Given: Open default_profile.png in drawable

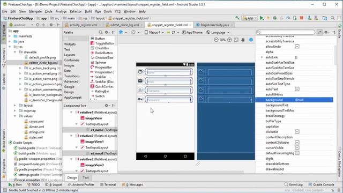Looking at the screenshot, I should pos(42,57).
